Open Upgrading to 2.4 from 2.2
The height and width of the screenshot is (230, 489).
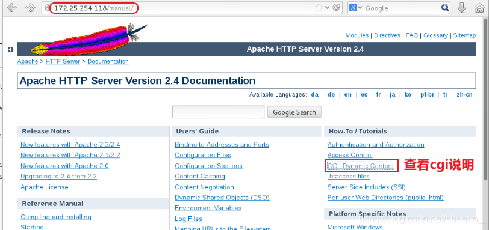click(x=58, y=176)
